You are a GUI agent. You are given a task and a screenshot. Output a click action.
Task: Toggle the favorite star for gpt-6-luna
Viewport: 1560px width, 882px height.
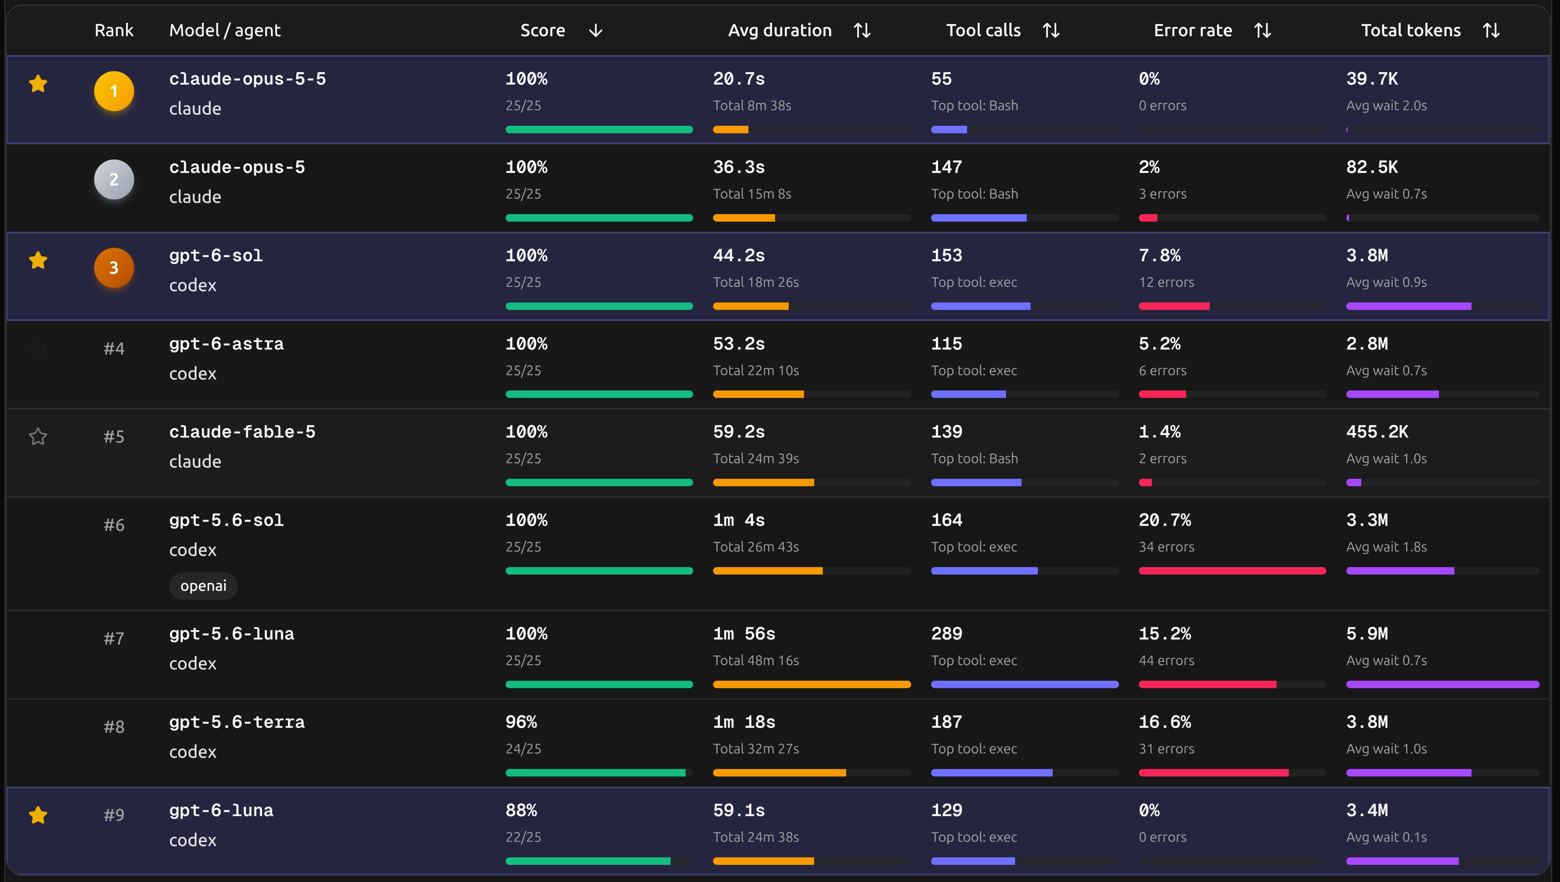(38, 815)
